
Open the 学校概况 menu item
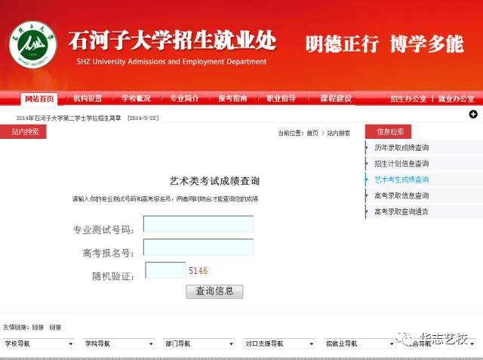click(x=136, y=99)
